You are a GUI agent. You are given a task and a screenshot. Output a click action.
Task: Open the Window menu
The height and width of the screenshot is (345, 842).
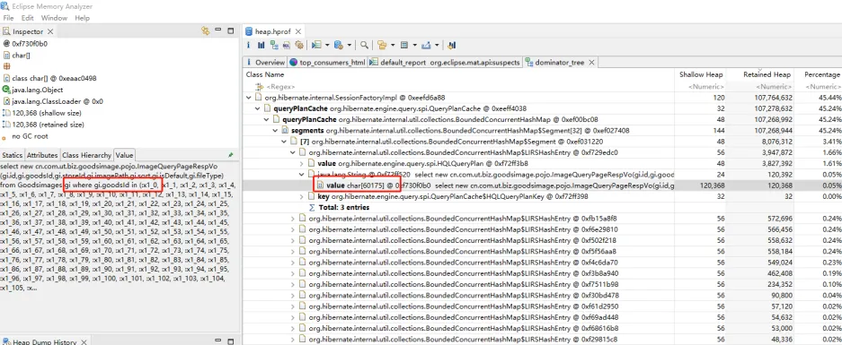[x=54, y=18]
